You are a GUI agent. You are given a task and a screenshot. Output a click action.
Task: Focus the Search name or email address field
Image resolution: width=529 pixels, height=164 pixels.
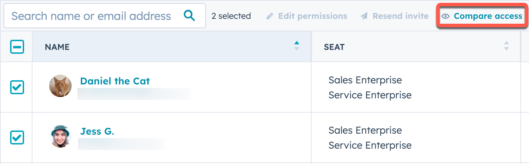pos(91,16)
